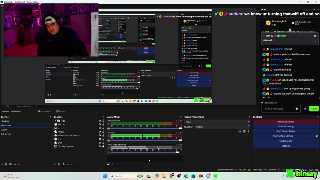Viewport: 320px width, 180px height.
Task: Increase transition duration stepper
Action: pos(249,126)
